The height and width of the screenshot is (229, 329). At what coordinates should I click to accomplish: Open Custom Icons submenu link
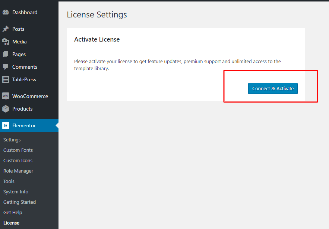point(18,161)
